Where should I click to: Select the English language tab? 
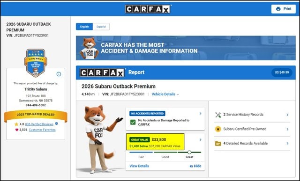84,27
